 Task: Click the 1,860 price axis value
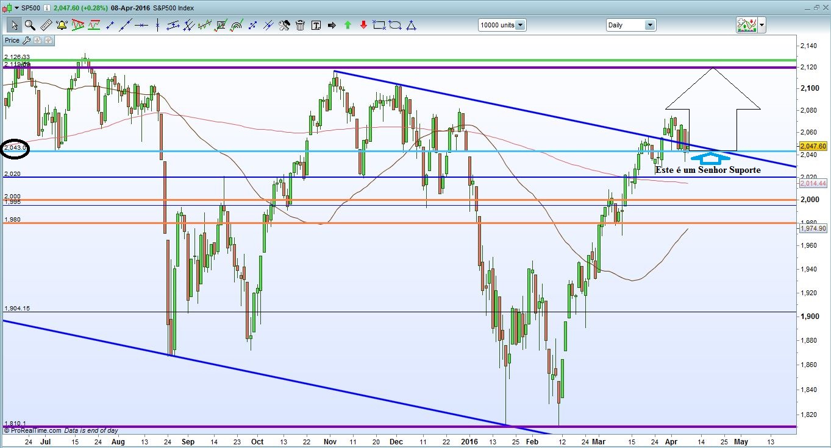(x=808, y=365)
